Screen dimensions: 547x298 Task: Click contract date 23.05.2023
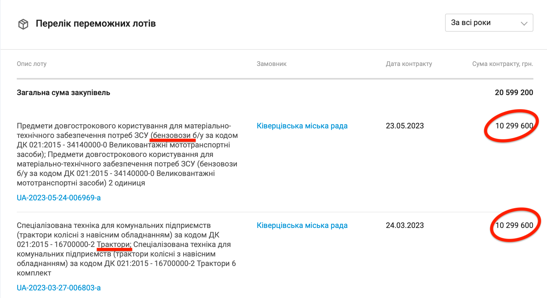pos(405,126)
